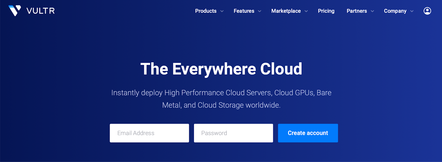Click the 'Instantly deploy High Performance' tagline text
Viewport: 442px width, 162px height.
coord(221,99)
